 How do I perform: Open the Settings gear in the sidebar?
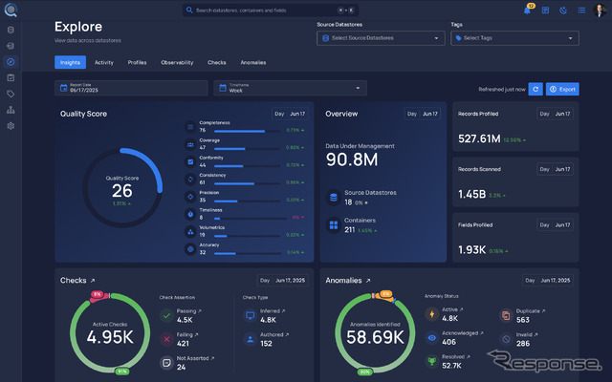point(11,126)
